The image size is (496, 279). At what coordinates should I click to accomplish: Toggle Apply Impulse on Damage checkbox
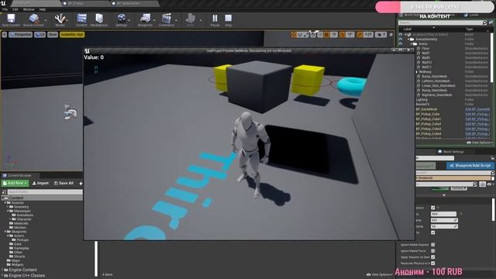point(432,257)
